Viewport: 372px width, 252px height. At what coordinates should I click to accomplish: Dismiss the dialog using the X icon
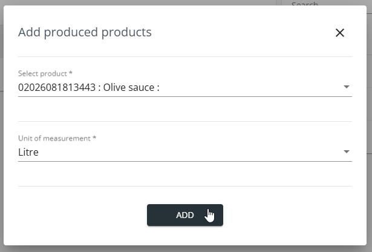340,33
